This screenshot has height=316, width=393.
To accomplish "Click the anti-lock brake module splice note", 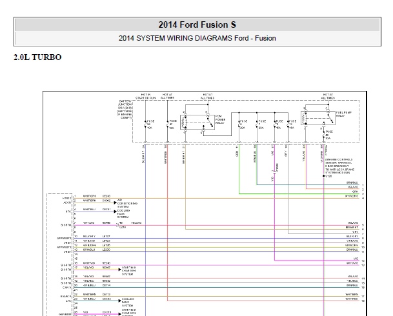I will coord(339,166).
